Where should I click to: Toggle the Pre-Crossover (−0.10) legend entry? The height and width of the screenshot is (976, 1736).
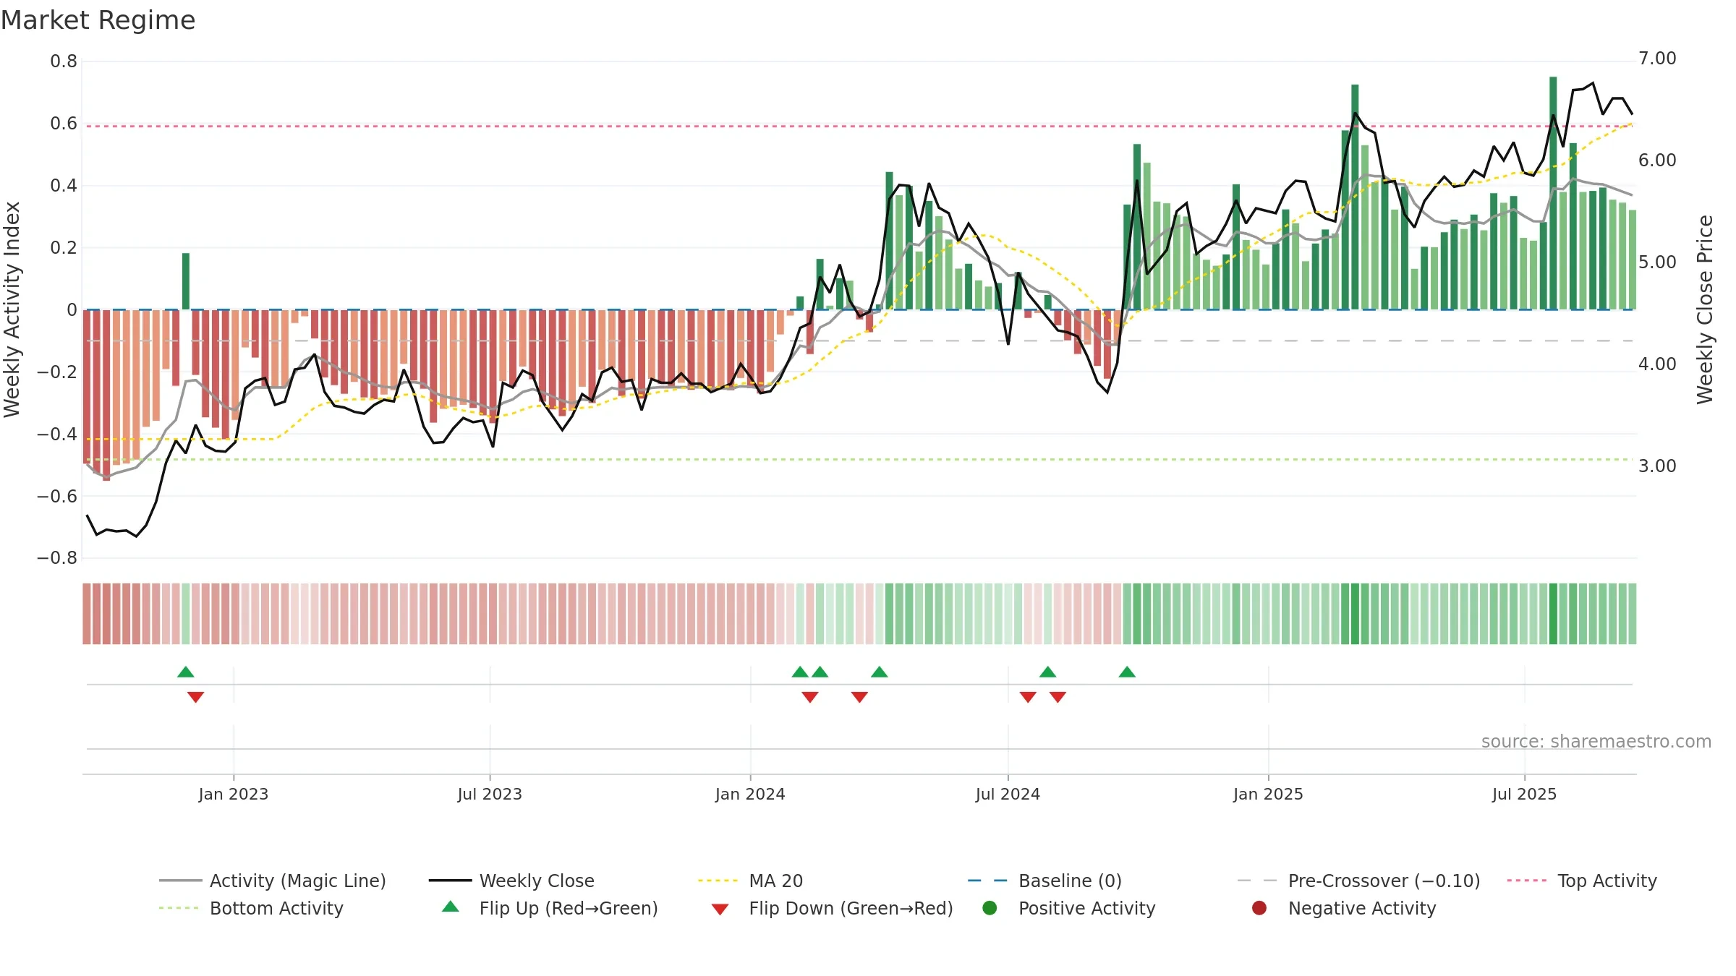pyautogui.click(x=1358, y=881)
